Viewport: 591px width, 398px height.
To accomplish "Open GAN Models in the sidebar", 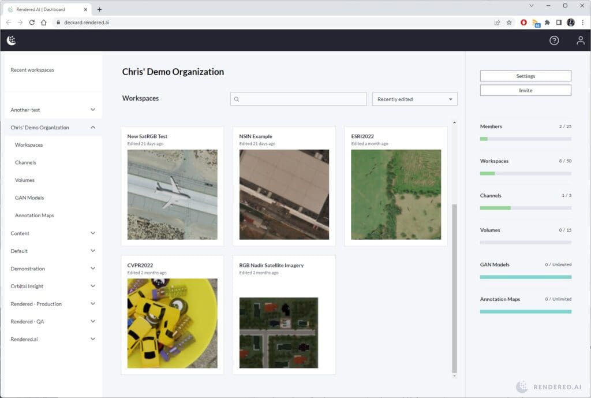I will [x=29, y=198].
